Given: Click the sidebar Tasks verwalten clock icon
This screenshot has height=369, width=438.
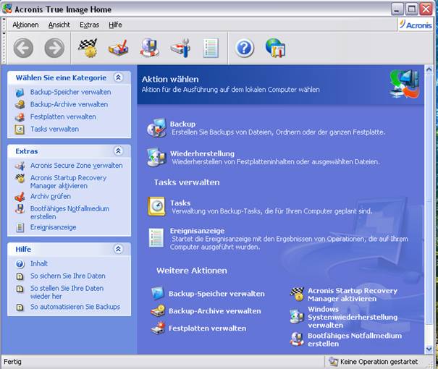Looking at the screenshot, I should pos(20,130).
